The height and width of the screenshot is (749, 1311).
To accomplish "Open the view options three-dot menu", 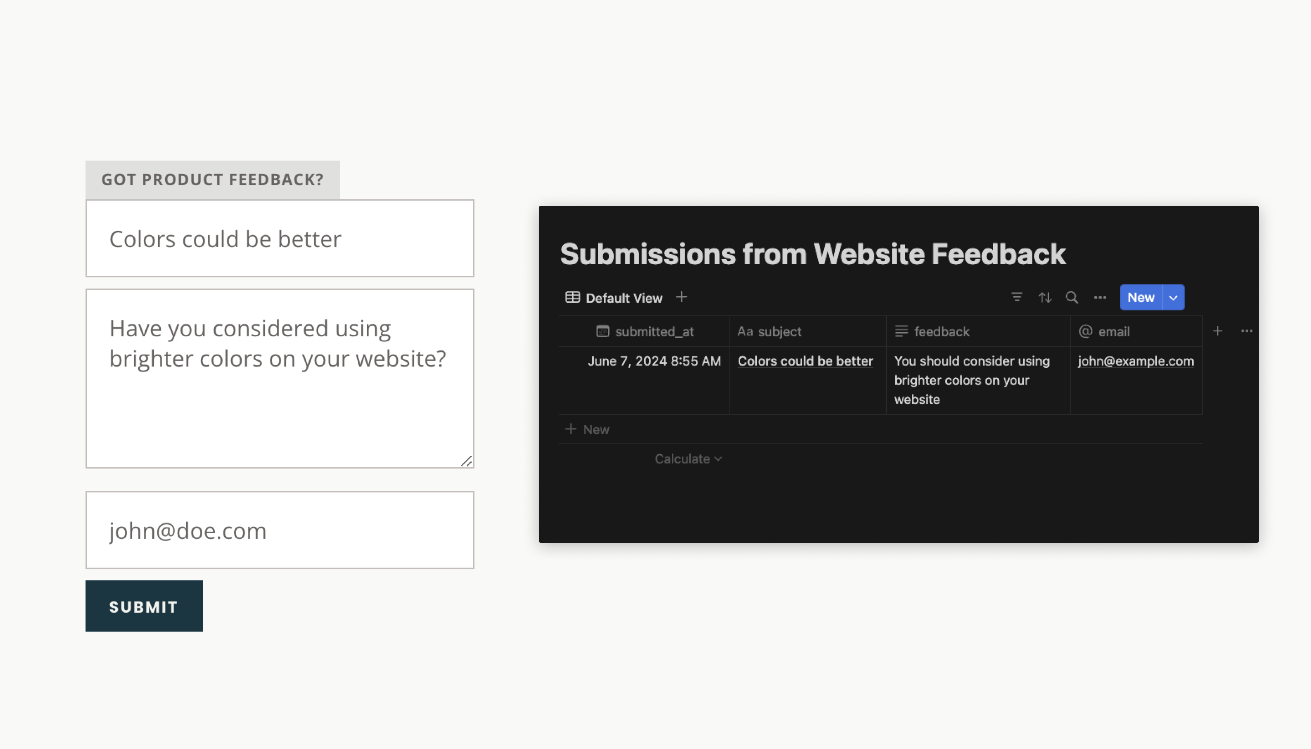I will click(x=1099, y=297).
